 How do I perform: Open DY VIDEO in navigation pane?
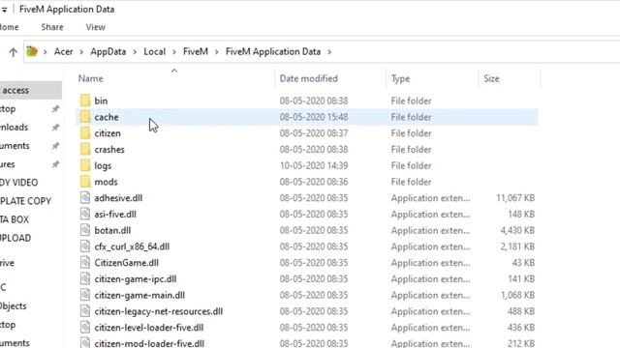19,183
